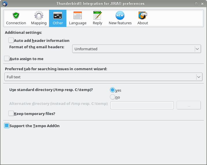207x165 pixels.
Task: Open the Mapping gear icon
Action: click(39, 16)
